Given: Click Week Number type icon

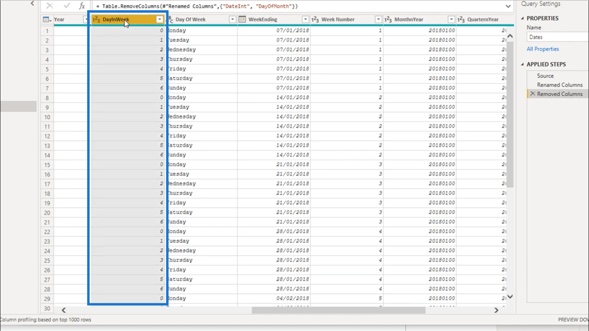Looking at the screenshot, I should click(315, 19).
